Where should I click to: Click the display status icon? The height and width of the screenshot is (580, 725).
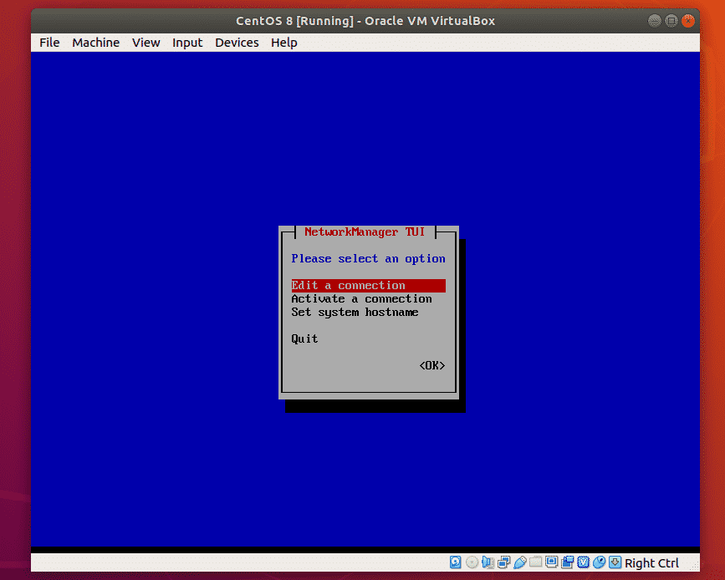551,562
